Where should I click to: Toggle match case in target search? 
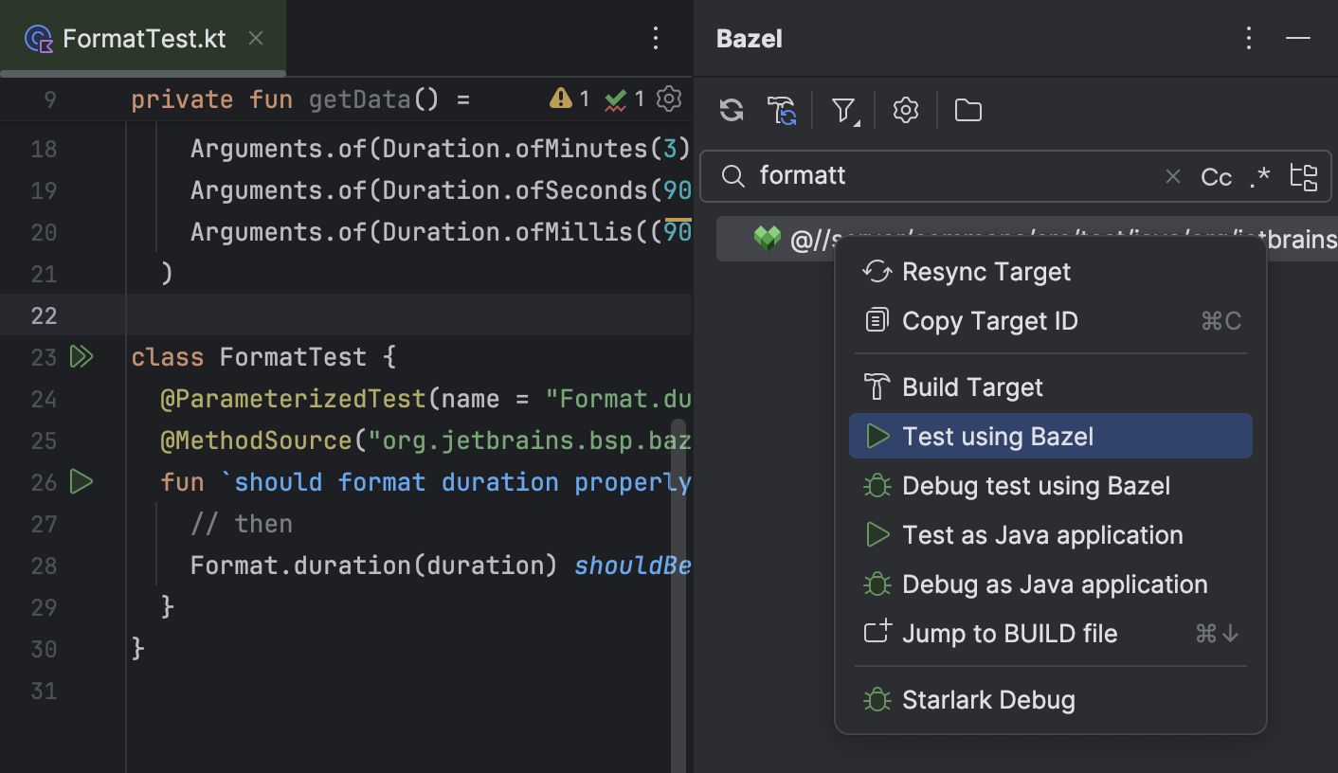tap(1216, 176)
